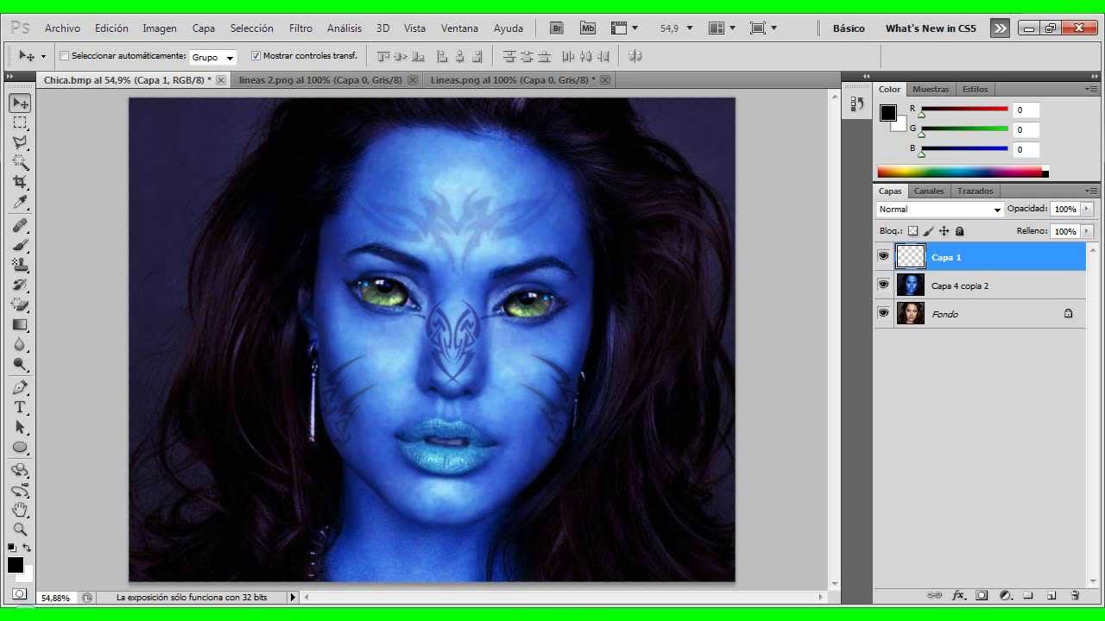Open the Relleno slider arrow

tap(1086, 231)
